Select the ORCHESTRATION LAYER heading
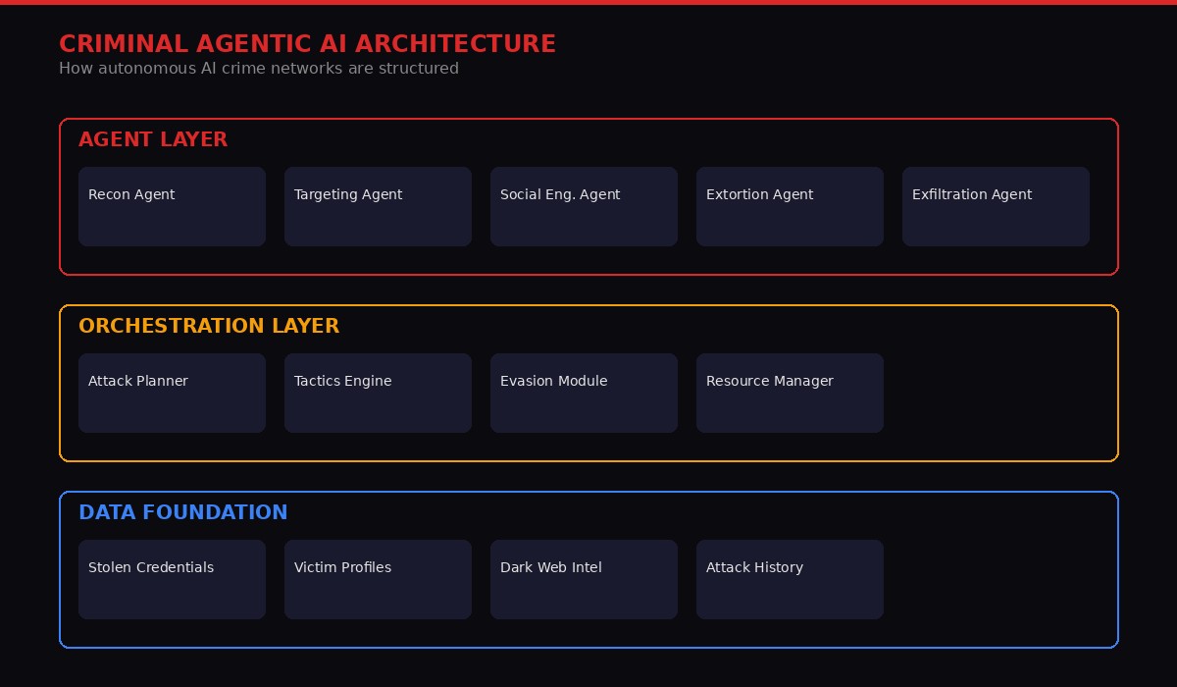Image resolution: width=1177 pixels, height=687 pixels. pos(209,326)
